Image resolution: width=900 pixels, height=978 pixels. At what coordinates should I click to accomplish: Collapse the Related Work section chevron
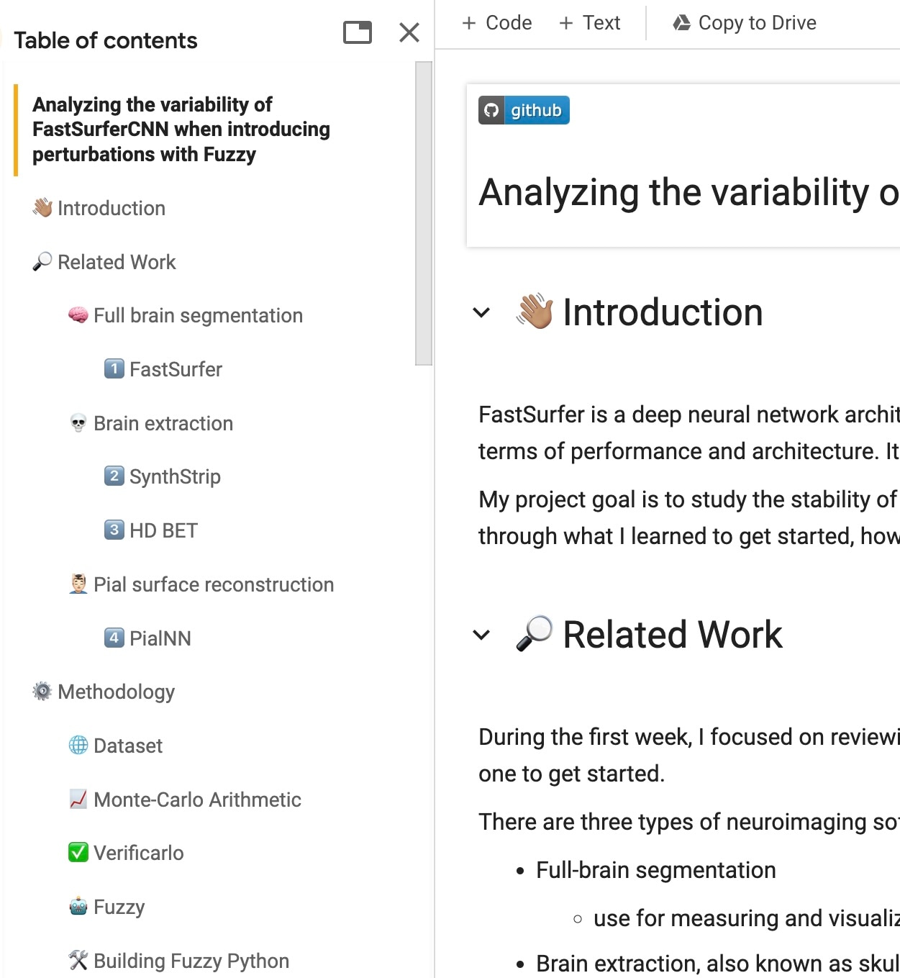coord(481,635)
